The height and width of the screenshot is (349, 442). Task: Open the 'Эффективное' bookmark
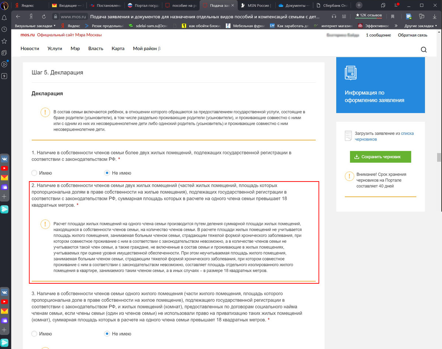373,26
